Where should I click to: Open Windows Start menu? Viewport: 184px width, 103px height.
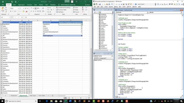pos(2,101)
